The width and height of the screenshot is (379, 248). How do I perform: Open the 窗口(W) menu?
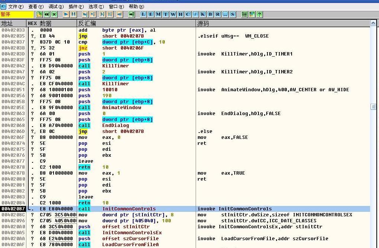(116, 7)
